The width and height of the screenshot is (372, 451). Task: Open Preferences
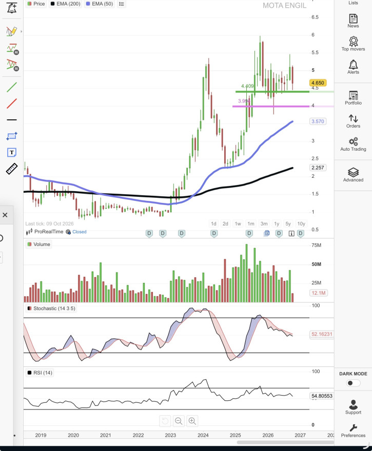click(x=353, y=430)
